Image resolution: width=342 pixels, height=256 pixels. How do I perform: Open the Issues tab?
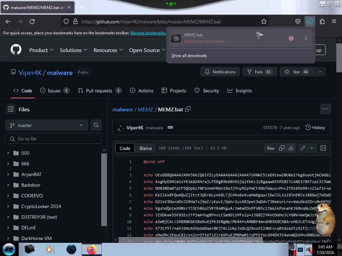54,91
